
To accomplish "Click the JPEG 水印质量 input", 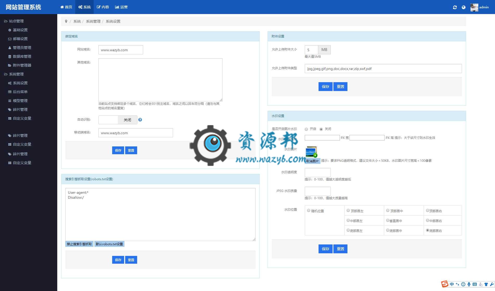I will tap(318, 191).
